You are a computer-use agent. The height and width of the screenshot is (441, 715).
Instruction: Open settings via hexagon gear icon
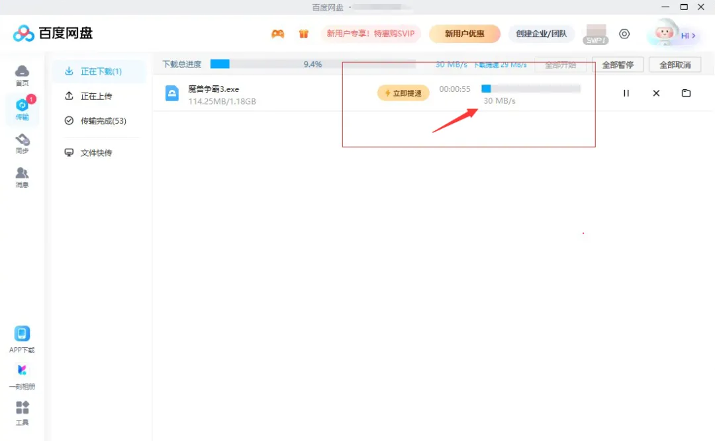tap(624, 34)
